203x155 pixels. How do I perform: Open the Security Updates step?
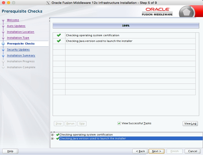tap(18, 50)
